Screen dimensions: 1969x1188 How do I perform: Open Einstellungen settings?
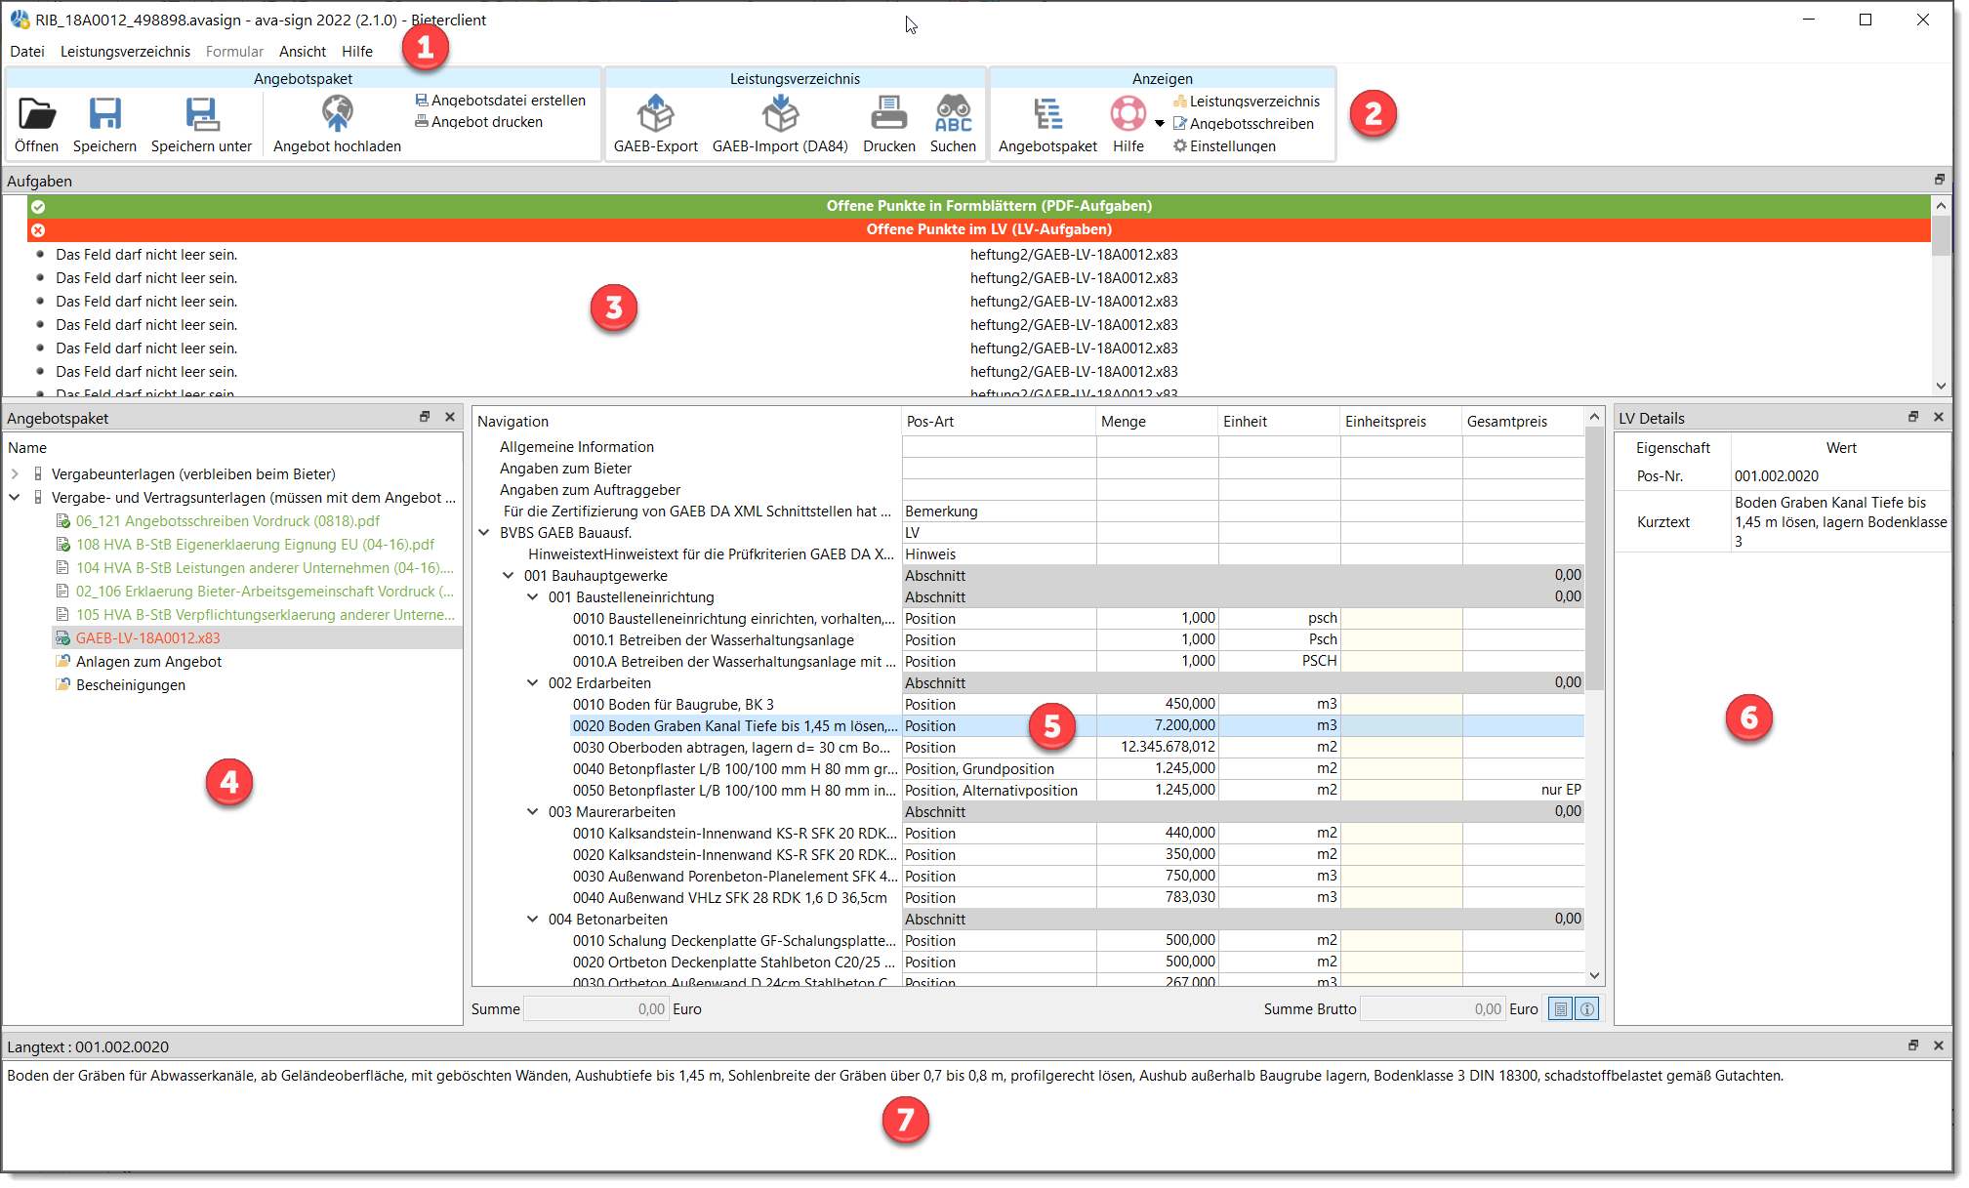[x=1224, y=146]
